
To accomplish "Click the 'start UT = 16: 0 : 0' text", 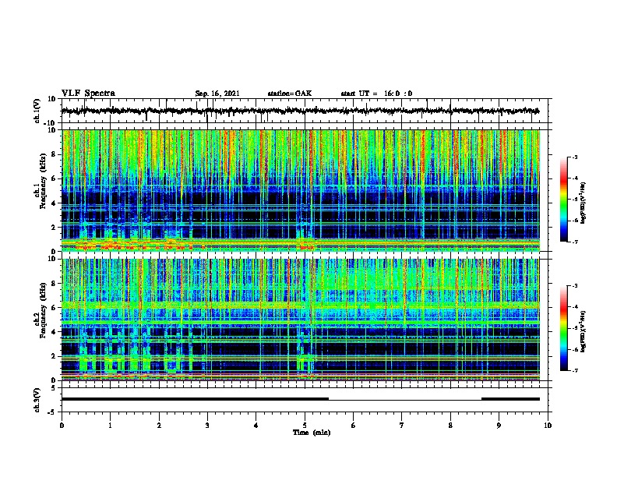I will pos(376,94).
